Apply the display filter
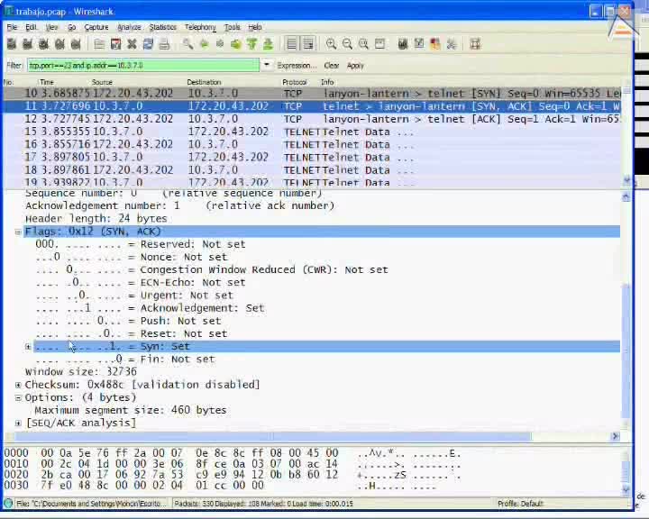 [355, 66]
